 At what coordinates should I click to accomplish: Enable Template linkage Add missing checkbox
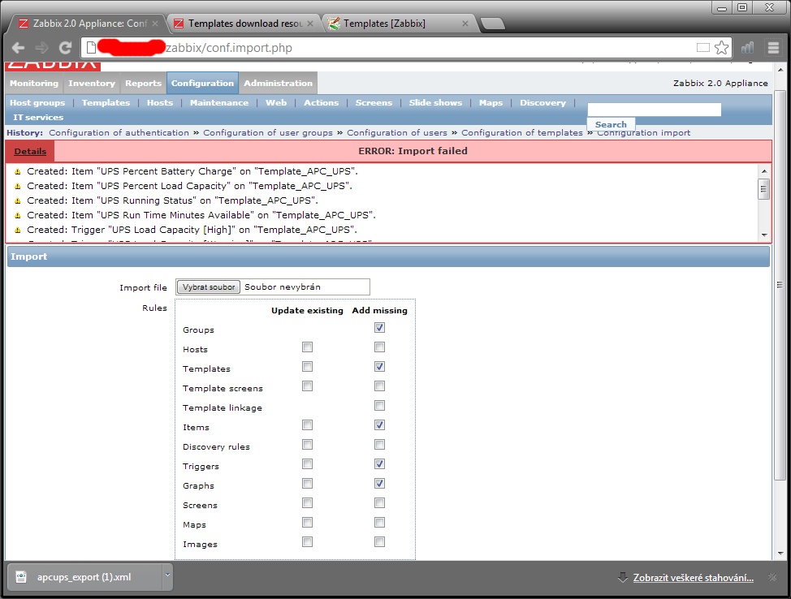pyautogui.click(x=379, y=405)
